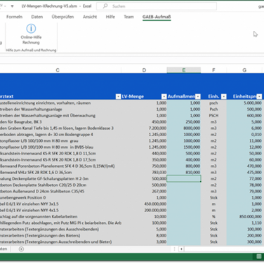Click the Suchen search input field
Image resolution: width=264 pixels, height=264 pixels.
[x=157, y=6]
